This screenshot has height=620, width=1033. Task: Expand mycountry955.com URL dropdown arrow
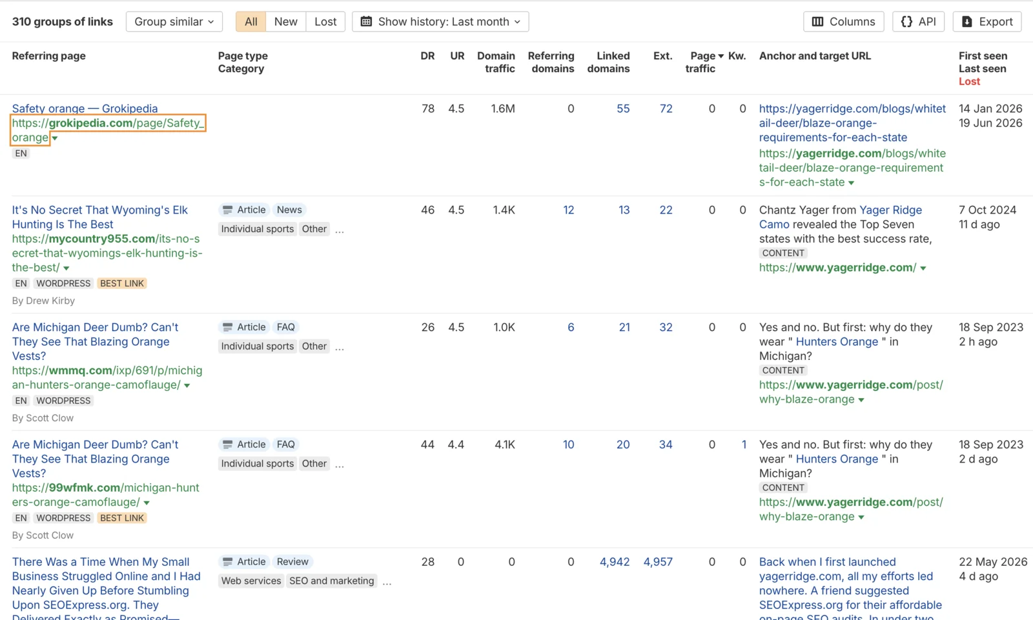point(66,268)
